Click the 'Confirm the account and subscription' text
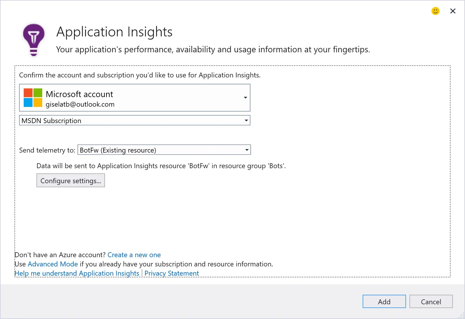 [140, 75]
